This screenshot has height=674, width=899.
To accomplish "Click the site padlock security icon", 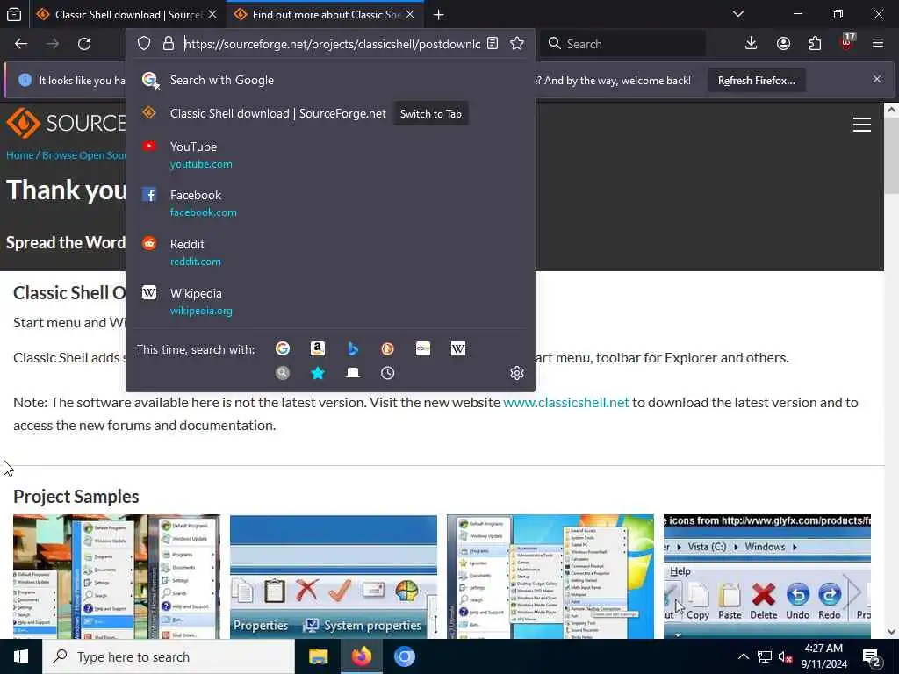I will point(168,44).
